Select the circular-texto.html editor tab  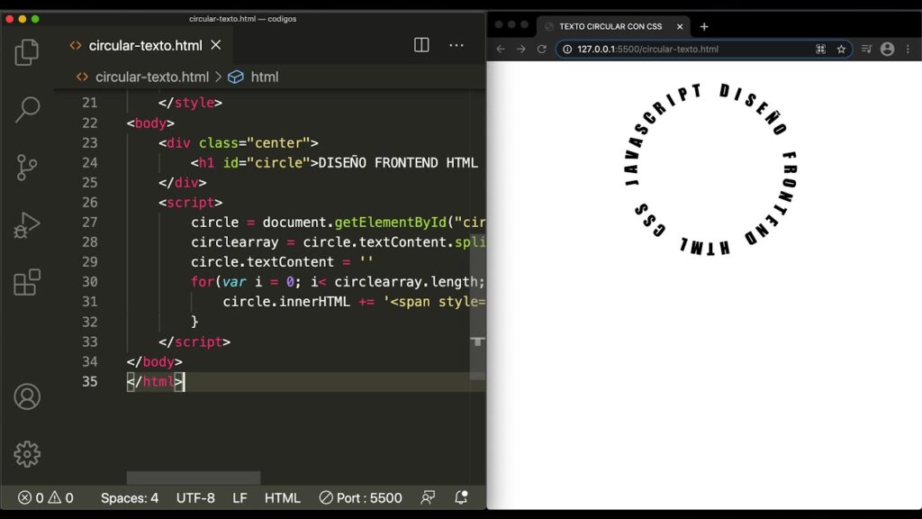(144, 45)
